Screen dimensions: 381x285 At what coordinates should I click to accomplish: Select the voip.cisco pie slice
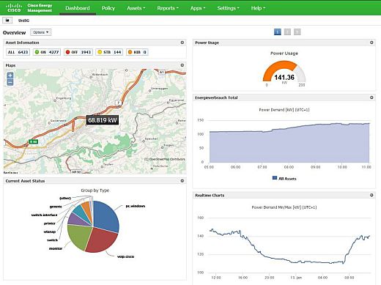pos(100,240)
